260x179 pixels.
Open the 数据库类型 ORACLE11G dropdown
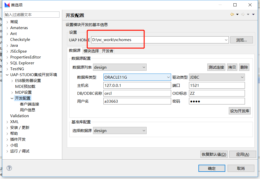click(x=168, y=77)
